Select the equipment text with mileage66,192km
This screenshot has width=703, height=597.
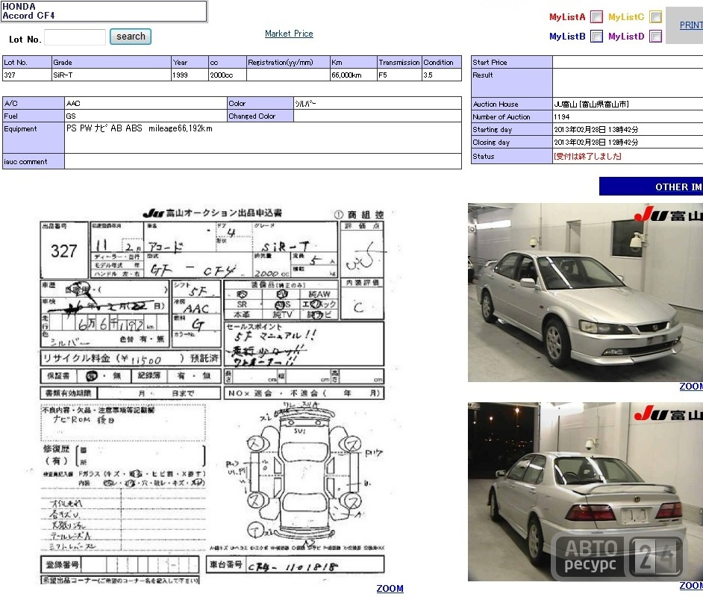point(140,128)
